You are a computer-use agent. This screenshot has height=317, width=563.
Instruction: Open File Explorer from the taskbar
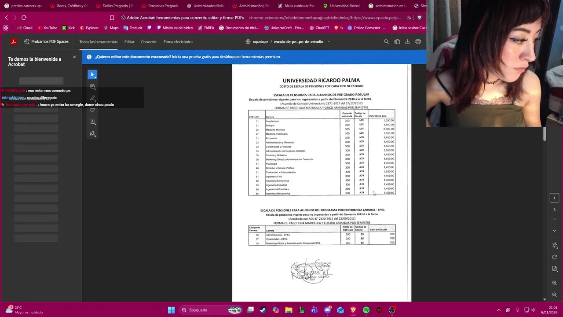[289, 310]
